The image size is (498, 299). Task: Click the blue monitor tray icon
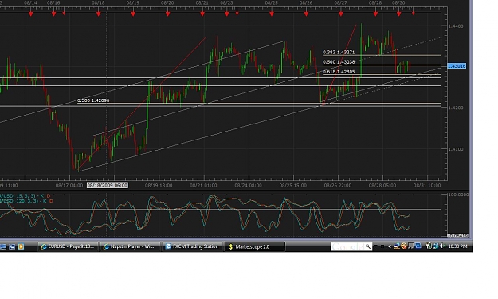tap(418, 246)
